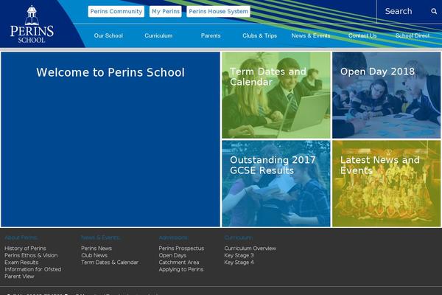Click the Parent View footer link
Viewport: 442px width, 295px height.
(x=19, y=277)
